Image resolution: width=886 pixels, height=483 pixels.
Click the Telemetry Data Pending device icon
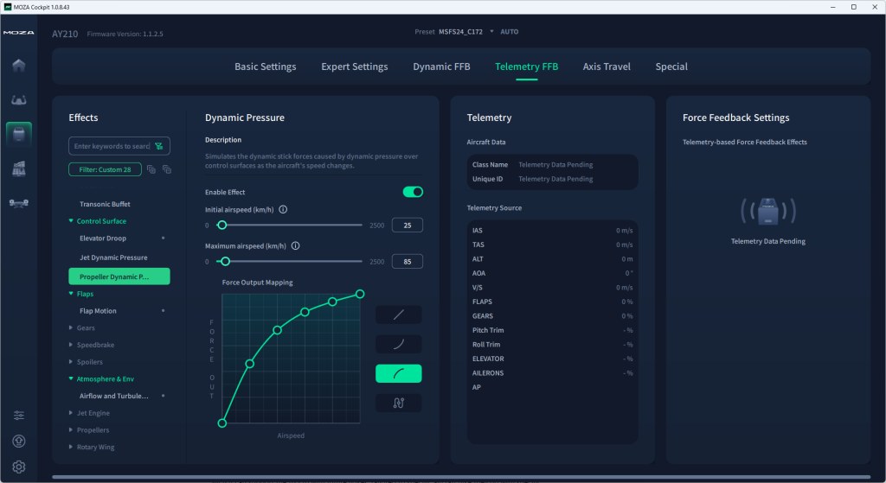coord(768,212)
